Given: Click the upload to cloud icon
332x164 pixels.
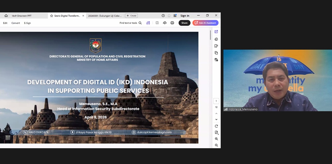Looking at the screenshot, I should pyautogui.click(x=165, y=23).
